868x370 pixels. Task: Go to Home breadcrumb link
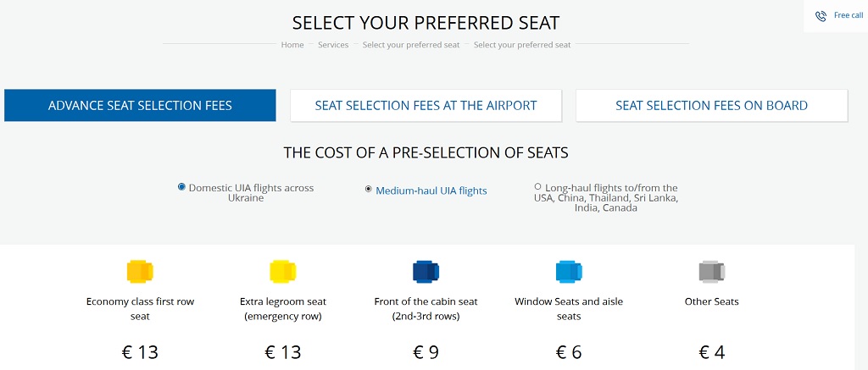point(292,45)
